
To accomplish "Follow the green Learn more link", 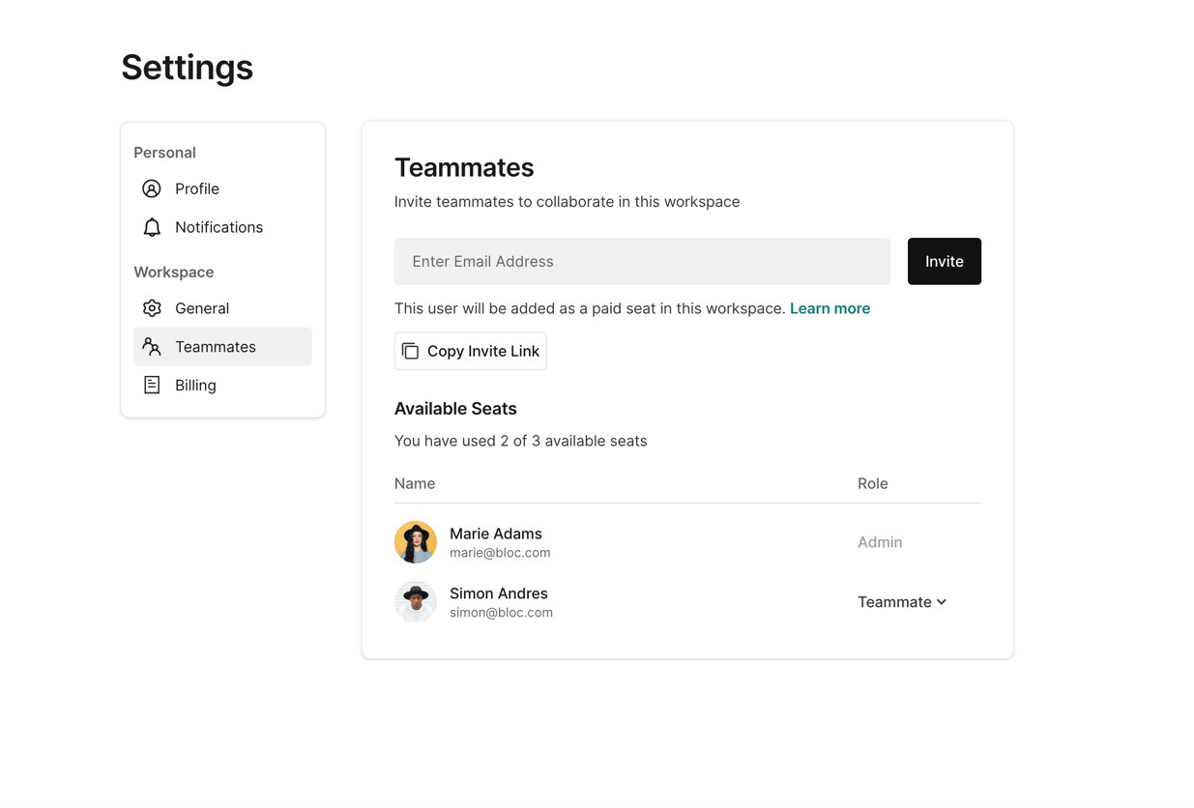I will click(x=830, y=308).
